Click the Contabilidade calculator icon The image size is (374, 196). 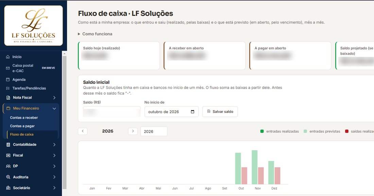(x=8, y=145)
